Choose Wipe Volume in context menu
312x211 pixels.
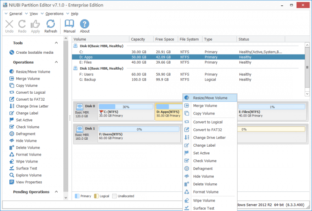point(210,201)
